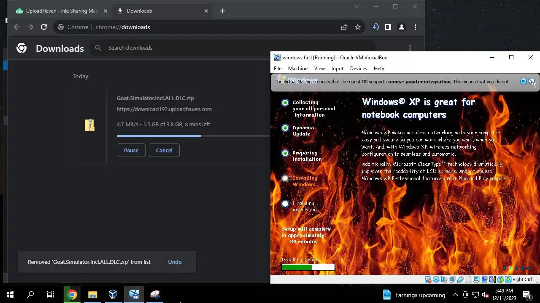Viewport: 540px width, 303px height.
Task: Click in Search downloads field
Action: pyautogui.click(x=232, y=48)
